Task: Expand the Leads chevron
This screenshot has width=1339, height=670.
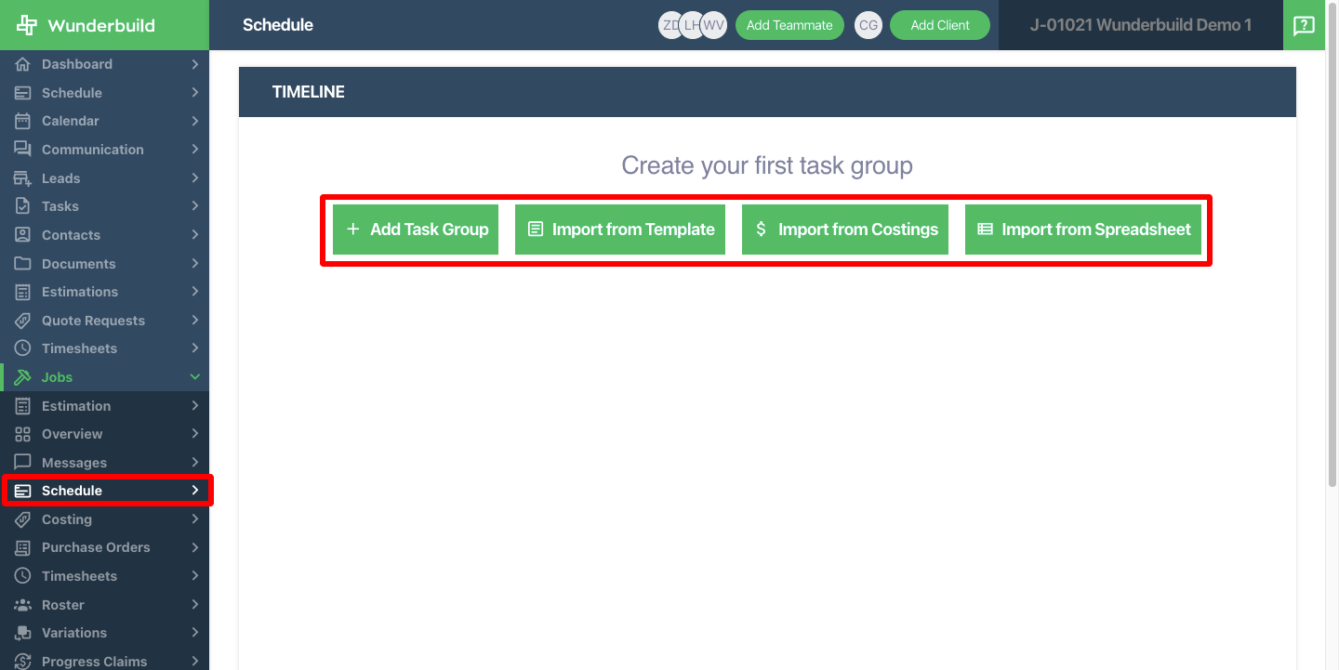Action: click(195, 178)
